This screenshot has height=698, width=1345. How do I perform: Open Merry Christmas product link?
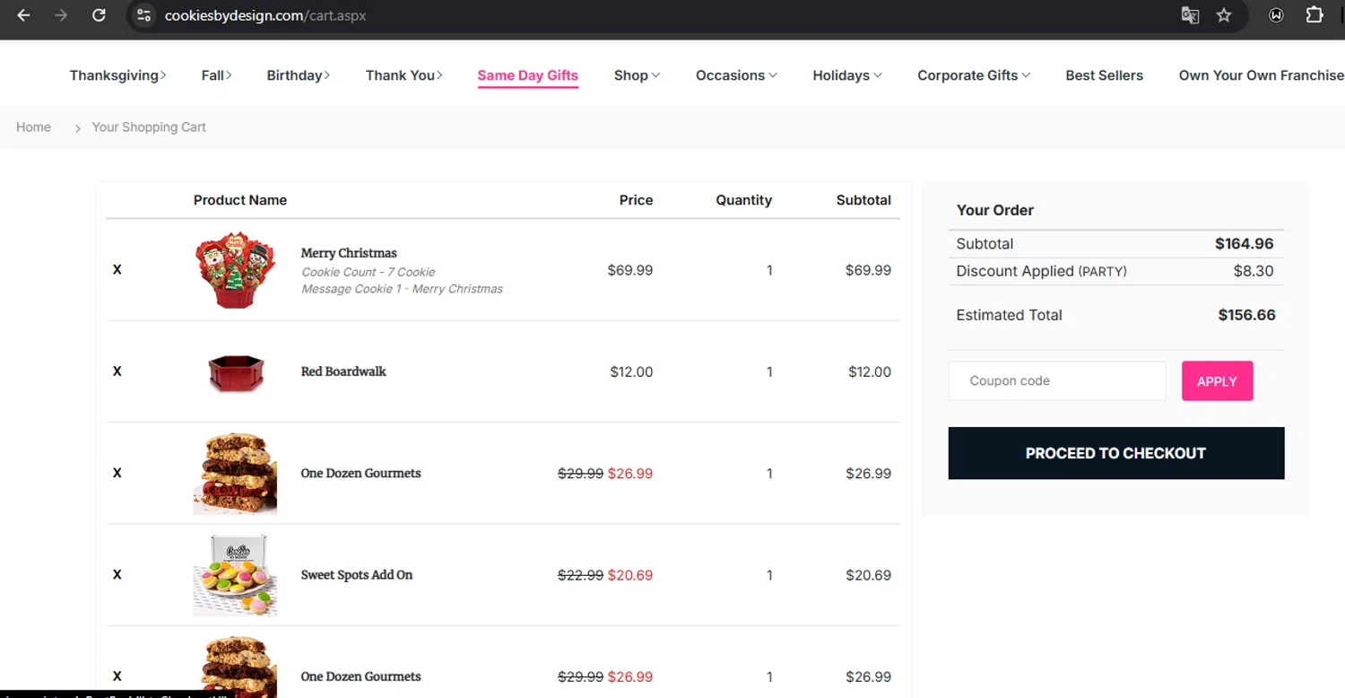coord(349,253)
